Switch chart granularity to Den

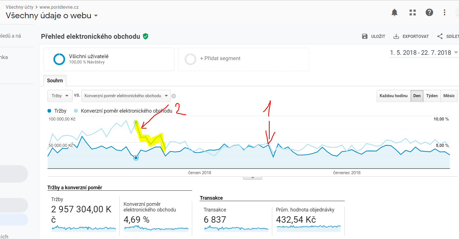click(417, 96)
